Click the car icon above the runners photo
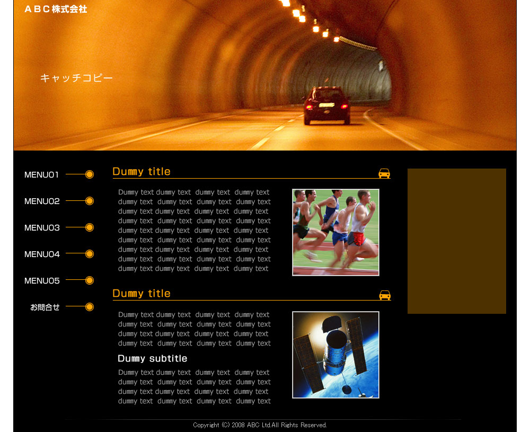This screenshot has height=432, width=530. [384, 173]
